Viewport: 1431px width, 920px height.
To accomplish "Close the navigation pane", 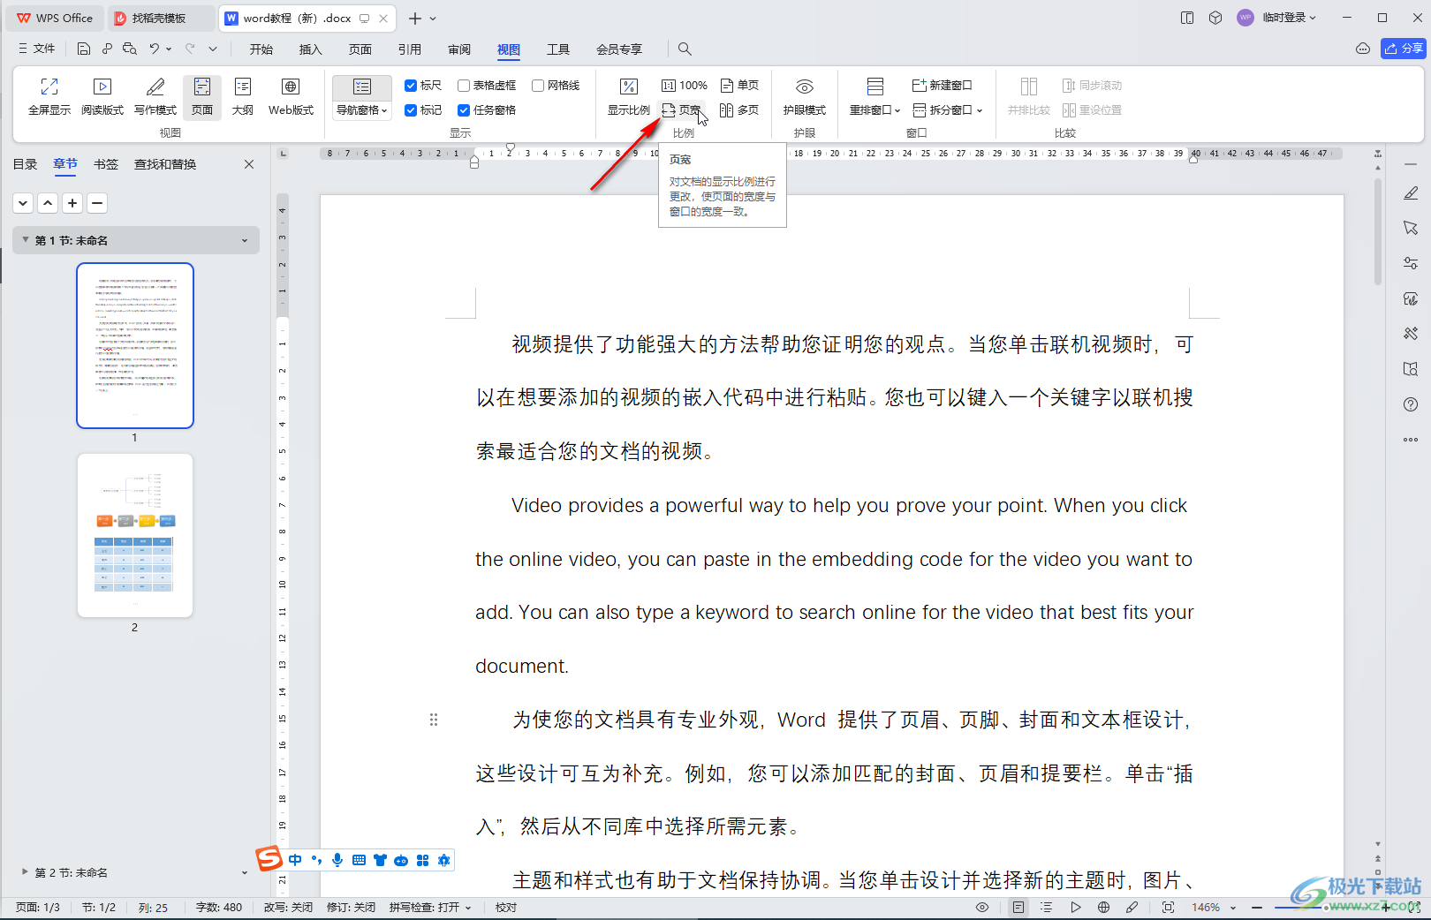I will (249, 164).
